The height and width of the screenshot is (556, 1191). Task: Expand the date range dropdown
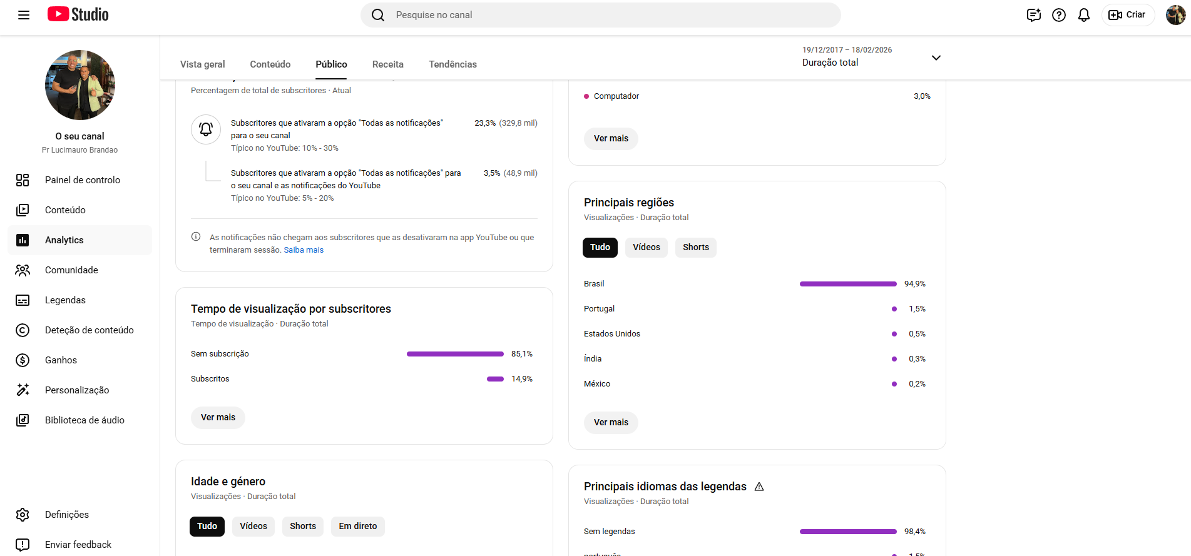(936, 58)
